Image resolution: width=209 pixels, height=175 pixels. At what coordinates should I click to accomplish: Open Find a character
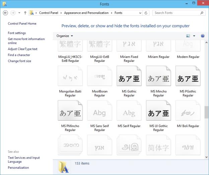click(19, 55)
